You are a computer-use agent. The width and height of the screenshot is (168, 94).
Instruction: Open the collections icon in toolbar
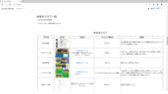(x=157, y=4)
